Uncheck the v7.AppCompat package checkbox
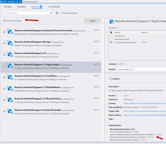Image resolution: width=166 pixels, height=144 pixels. [x=4, y=66]
